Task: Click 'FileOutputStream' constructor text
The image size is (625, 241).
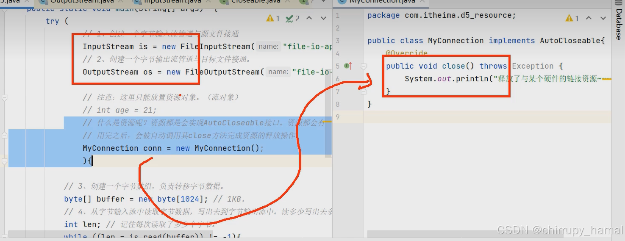Action: tap(222, 72)
